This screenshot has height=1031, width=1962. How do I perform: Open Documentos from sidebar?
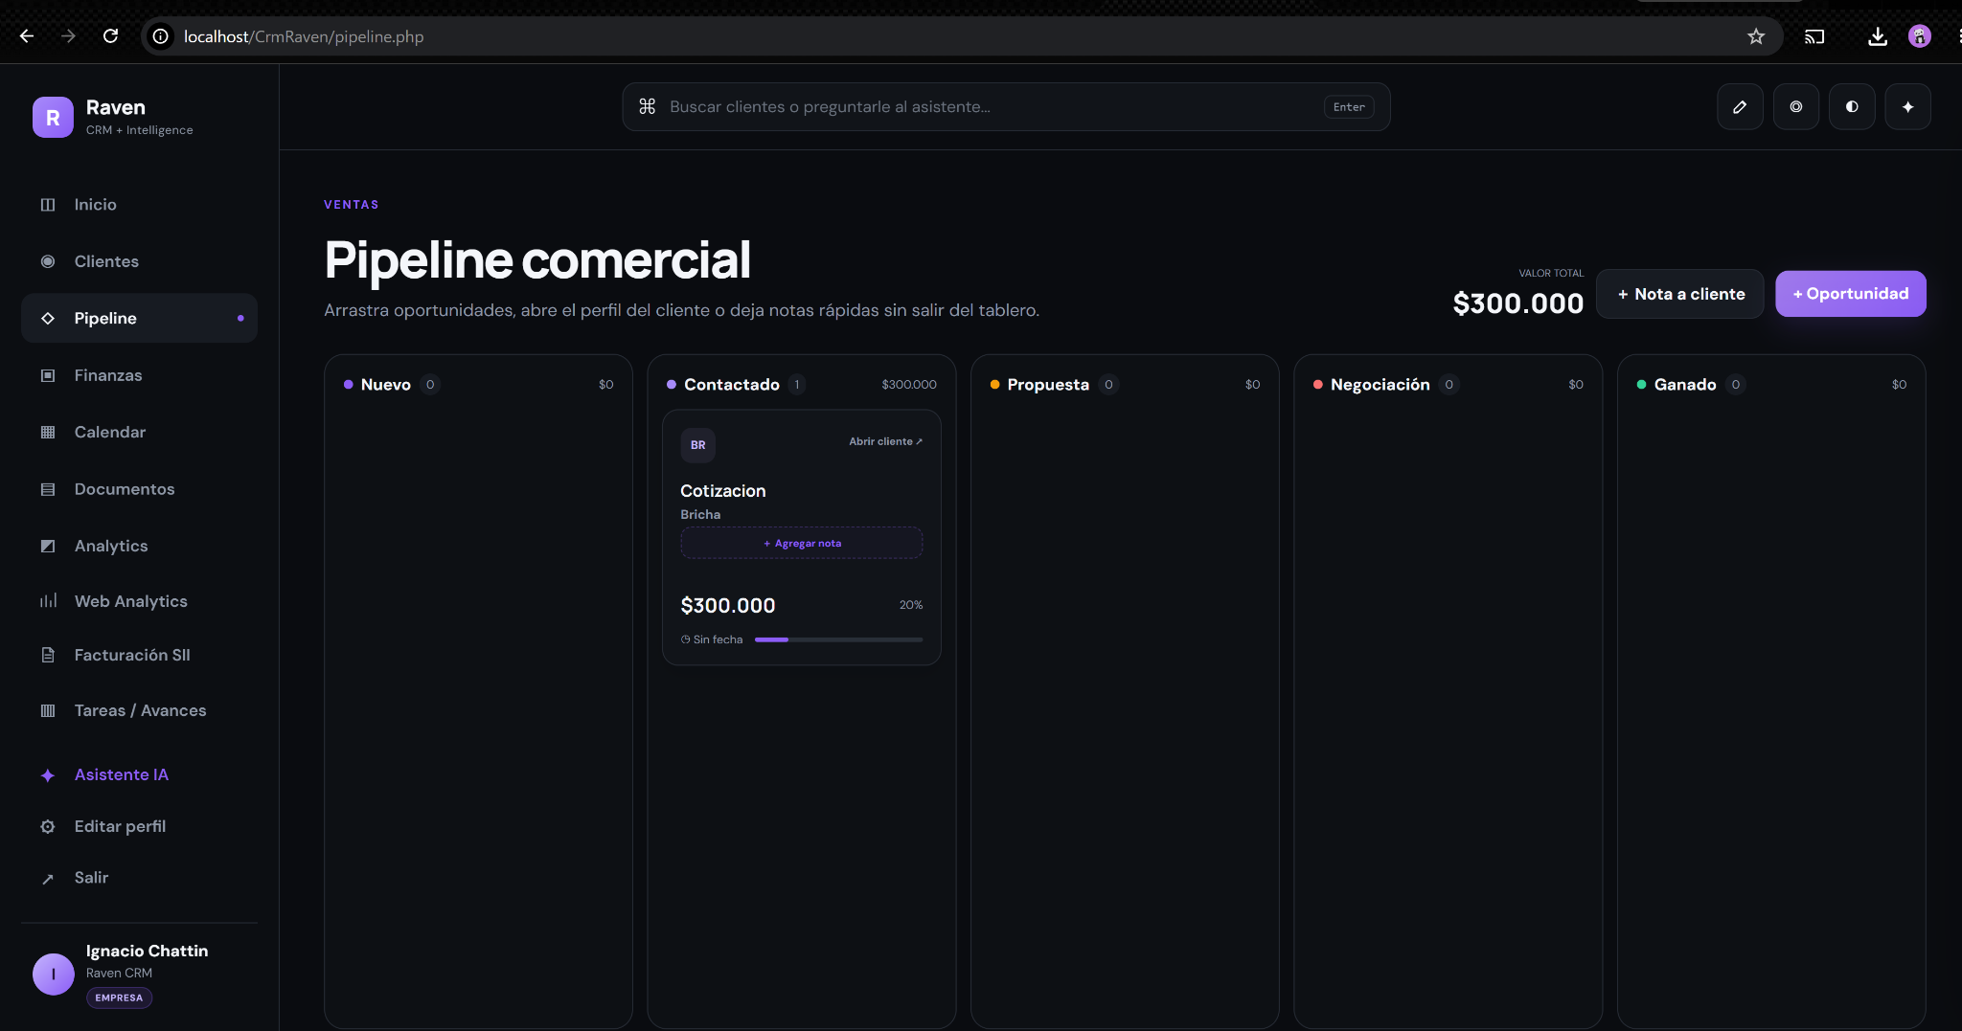coord(139,489)
